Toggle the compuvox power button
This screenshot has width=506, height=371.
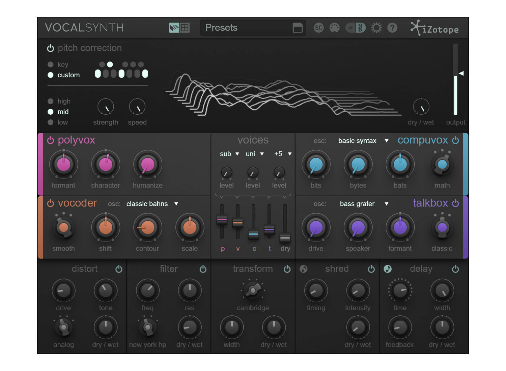(455, 140)
